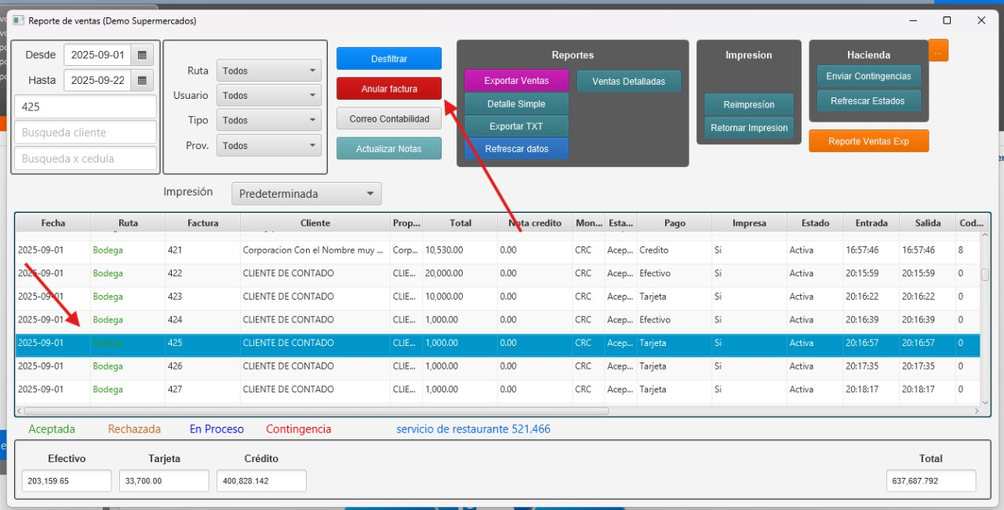Open the Usuario filter dropdown
The width and height of the screenshot is (1004, 510).
click(x=269, y=96)
